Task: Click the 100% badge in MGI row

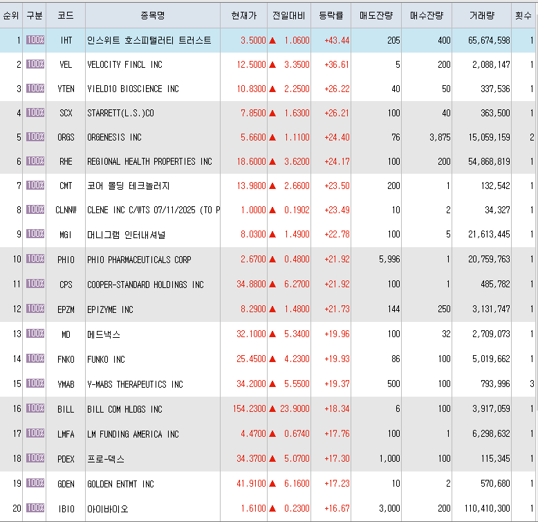Action: 35,233
